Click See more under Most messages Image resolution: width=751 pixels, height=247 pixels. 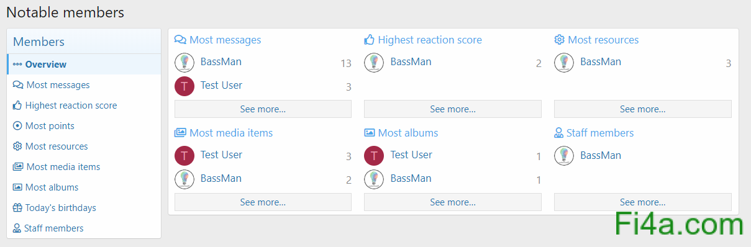click(263, 109)
